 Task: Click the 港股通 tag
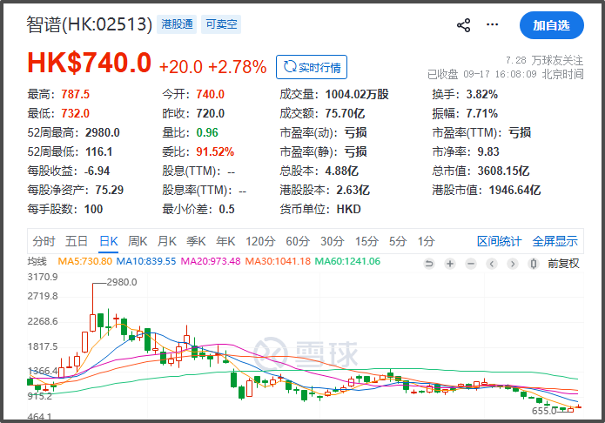tap(177, 24)
